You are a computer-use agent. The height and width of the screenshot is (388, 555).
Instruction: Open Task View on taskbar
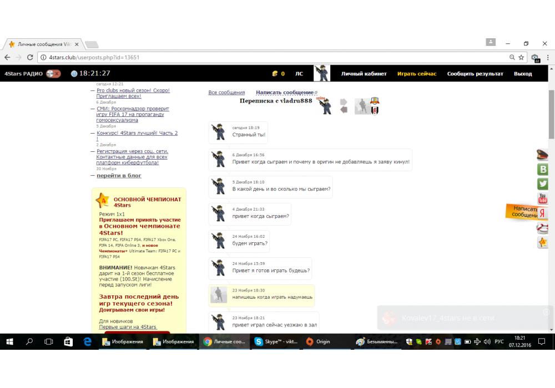(48, 341)
